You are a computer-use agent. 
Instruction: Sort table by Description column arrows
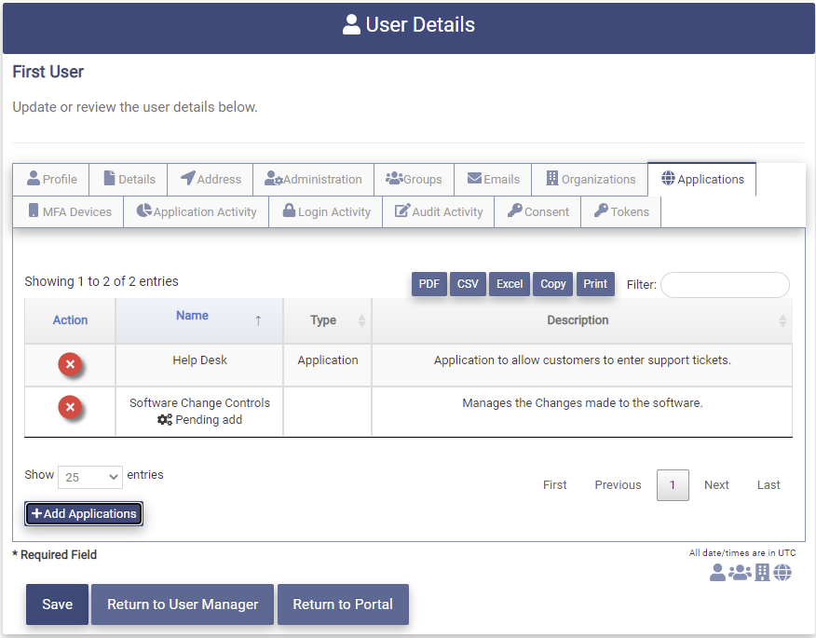click(782, 320)
